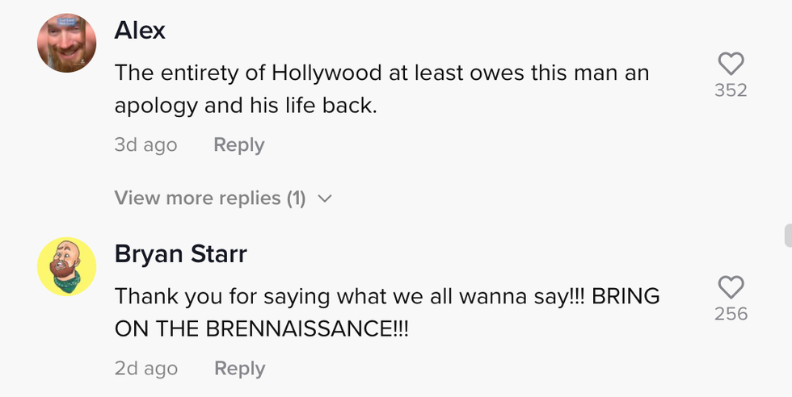792x397 pixels.
Task: Open Bryan Starr's cartoon avatar
Action: (67, 266)
